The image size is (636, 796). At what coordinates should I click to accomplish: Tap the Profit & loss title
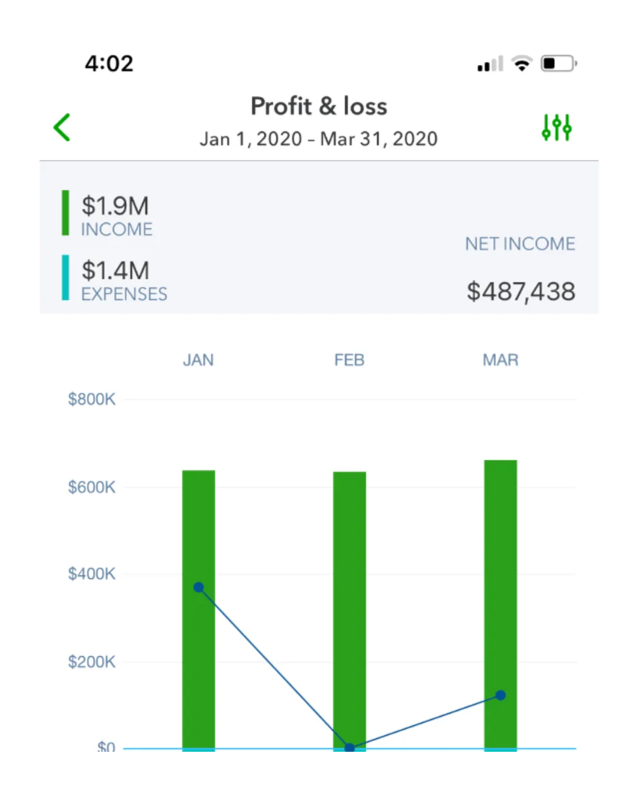click(319, 106)
